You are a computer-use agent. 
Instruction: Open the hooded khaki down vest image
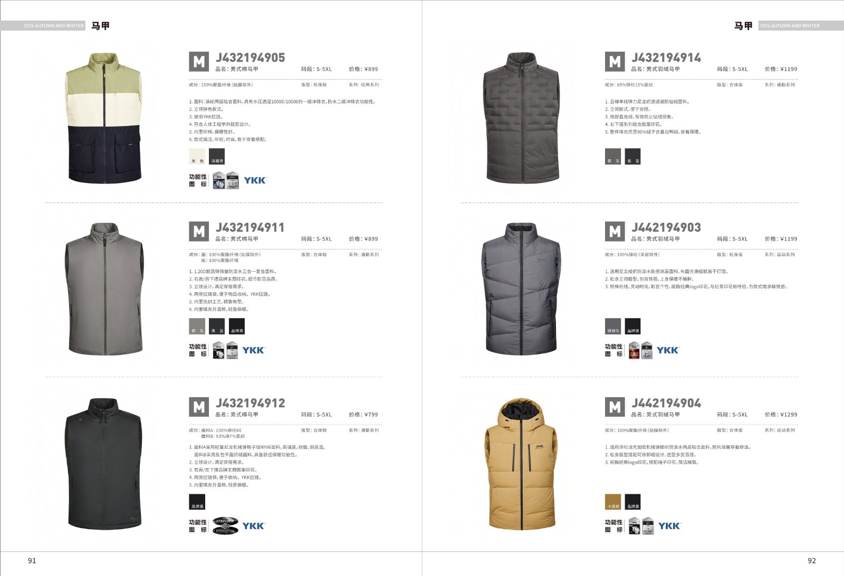pos(520,464)
